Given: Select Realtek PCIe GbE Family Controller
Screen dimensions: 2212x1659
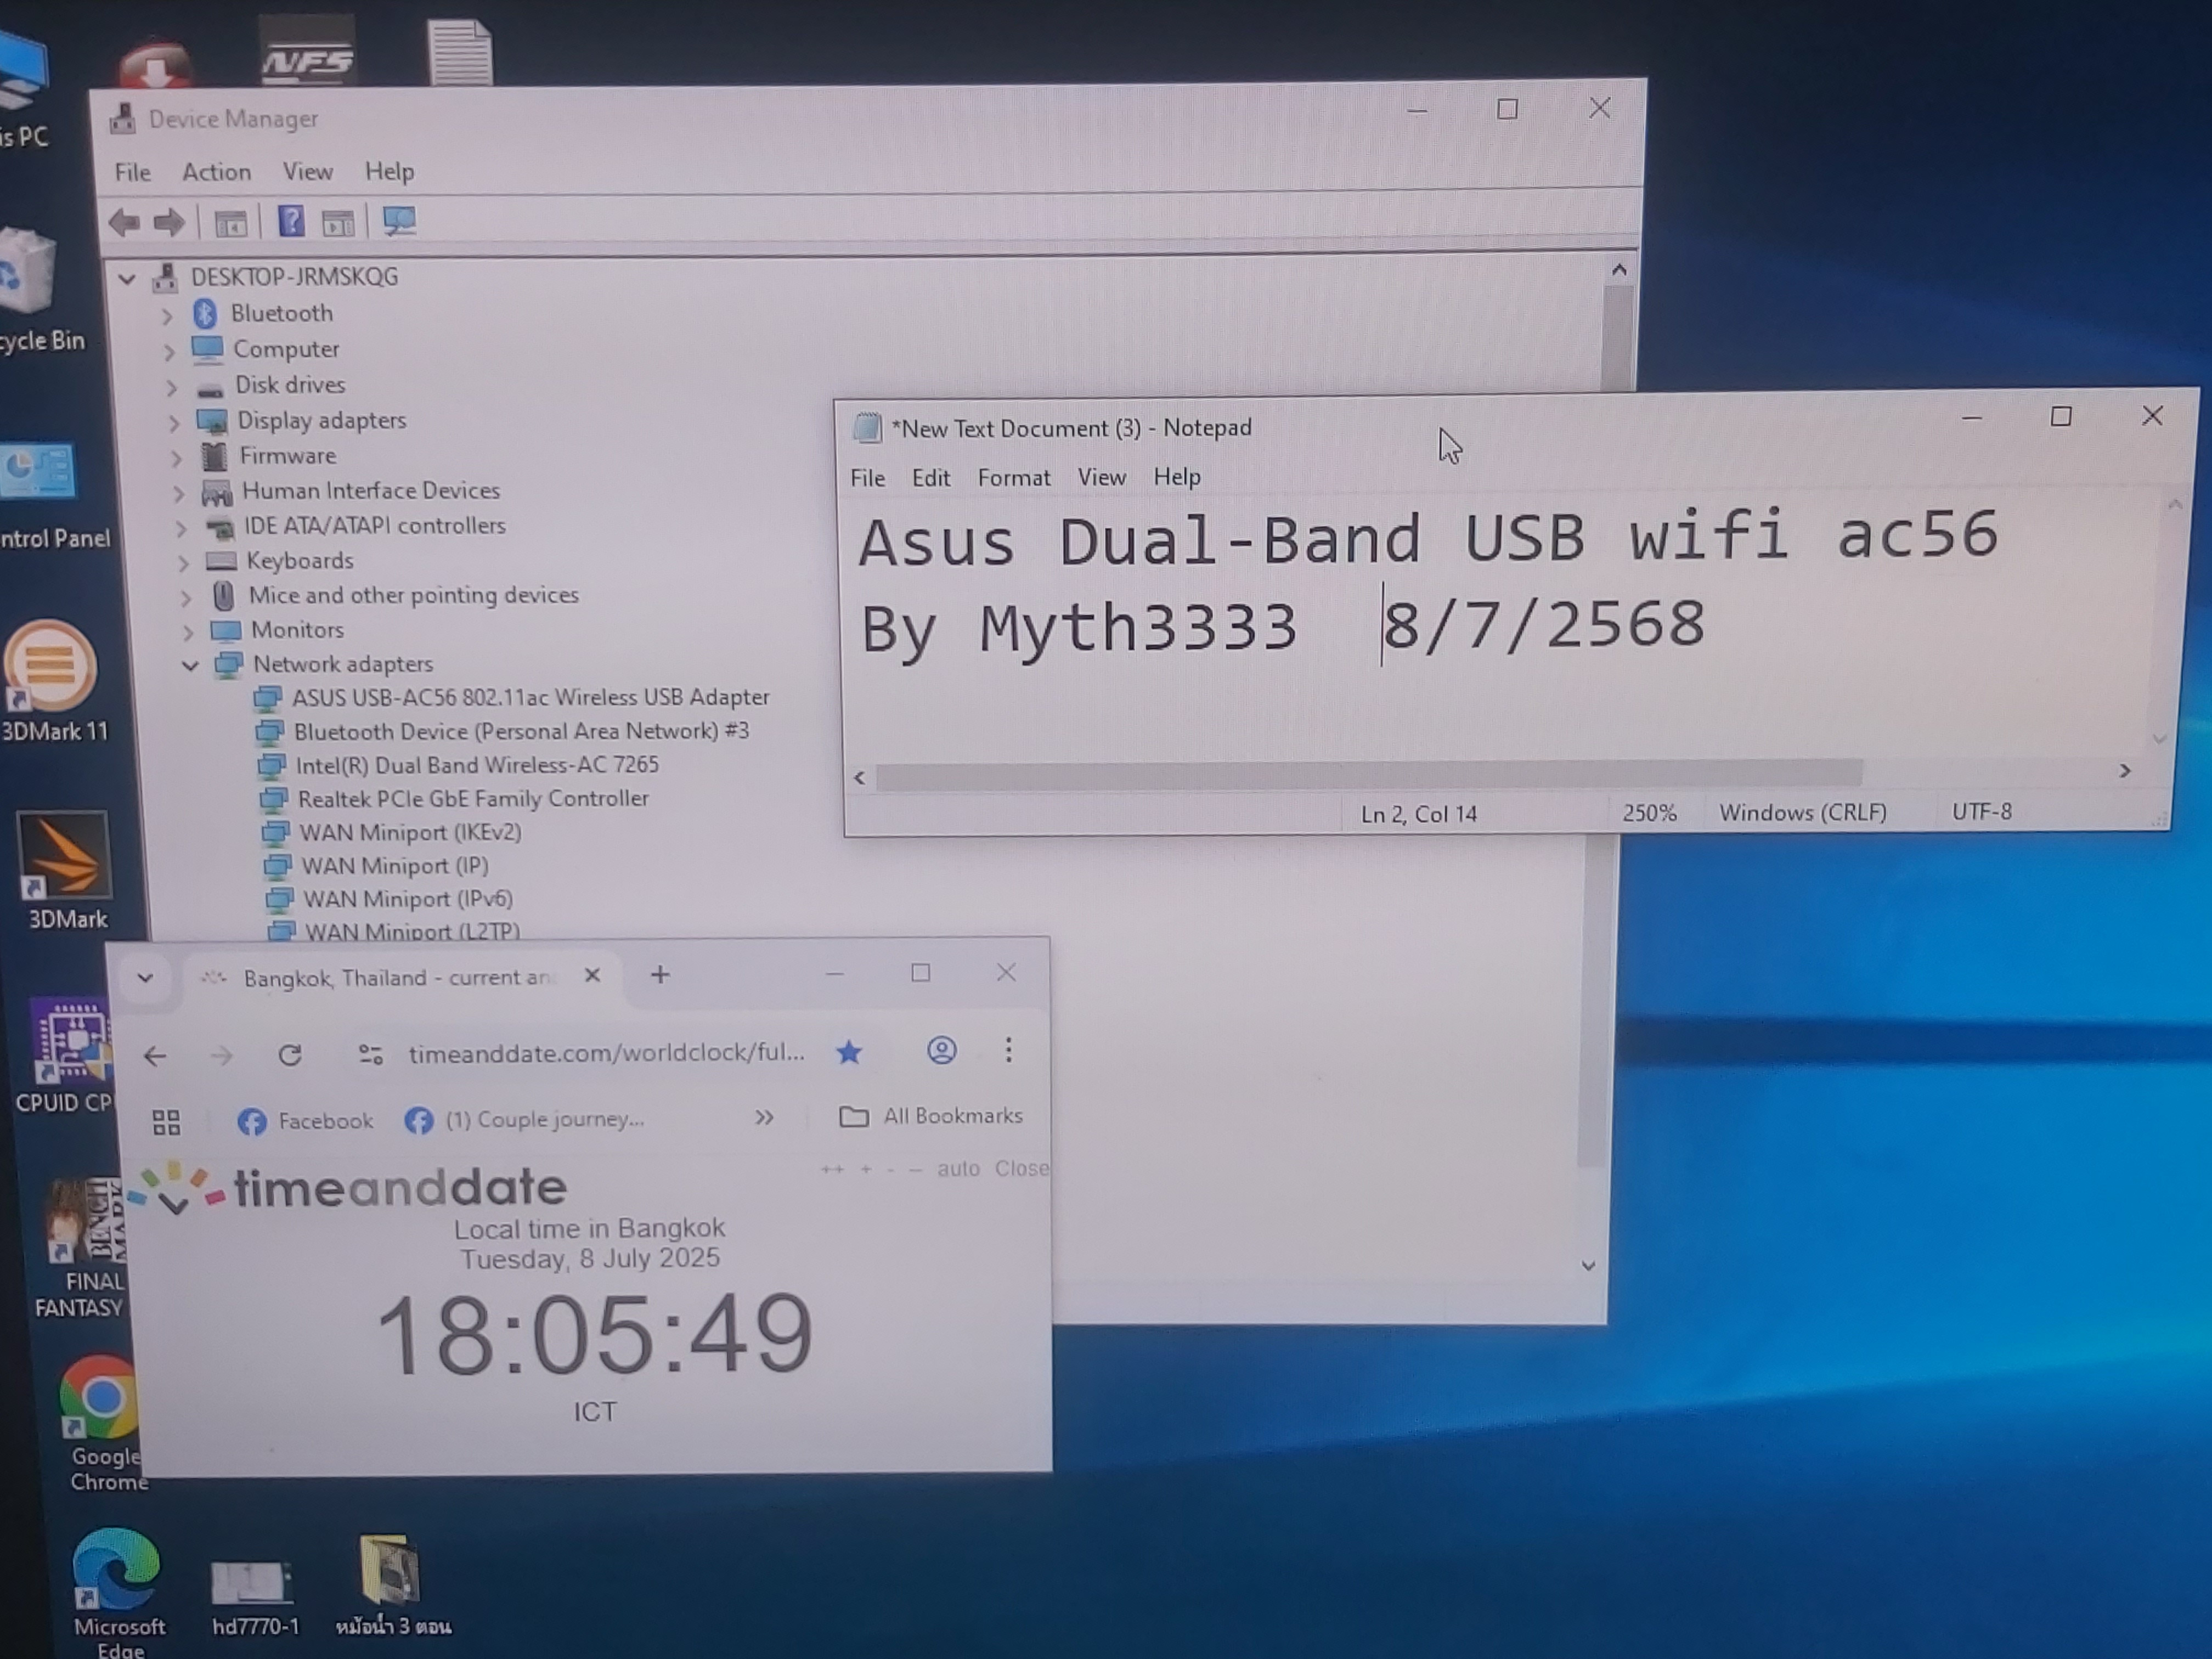Looking at the screenshot, I should [x=473, y=799].
